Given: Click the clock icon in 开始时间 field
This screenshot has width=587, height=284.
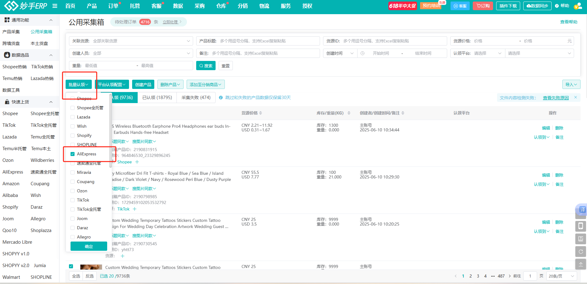Looking at the screenshot, I should (x=362, y=53).
